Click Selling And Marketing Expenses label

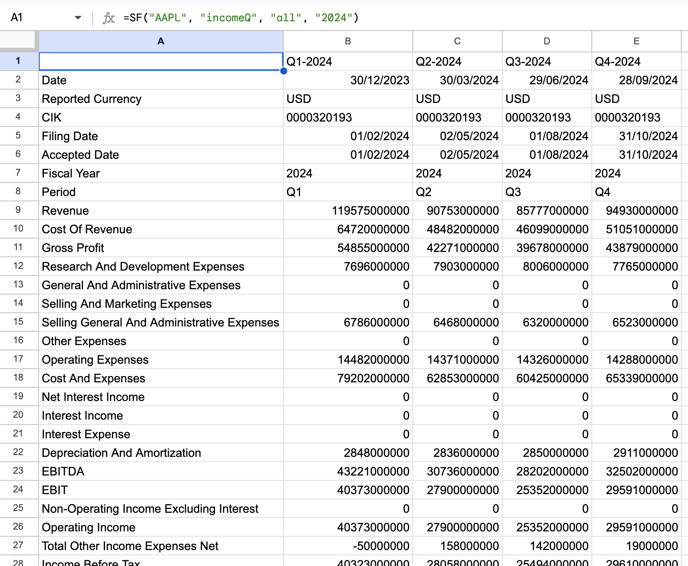point(161,304)
